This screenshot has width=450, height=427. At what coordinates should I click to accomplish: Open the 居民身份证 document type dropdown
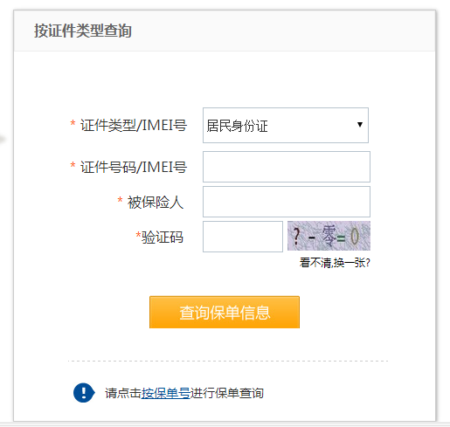(286, 126)
